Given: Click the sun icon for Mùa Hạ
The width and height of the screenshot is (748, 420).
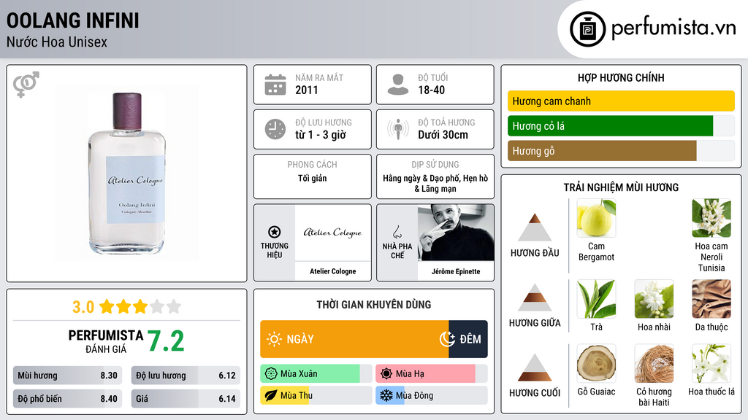Looking at the screenshot, I should pyautogui.click(x=386, y=374).
